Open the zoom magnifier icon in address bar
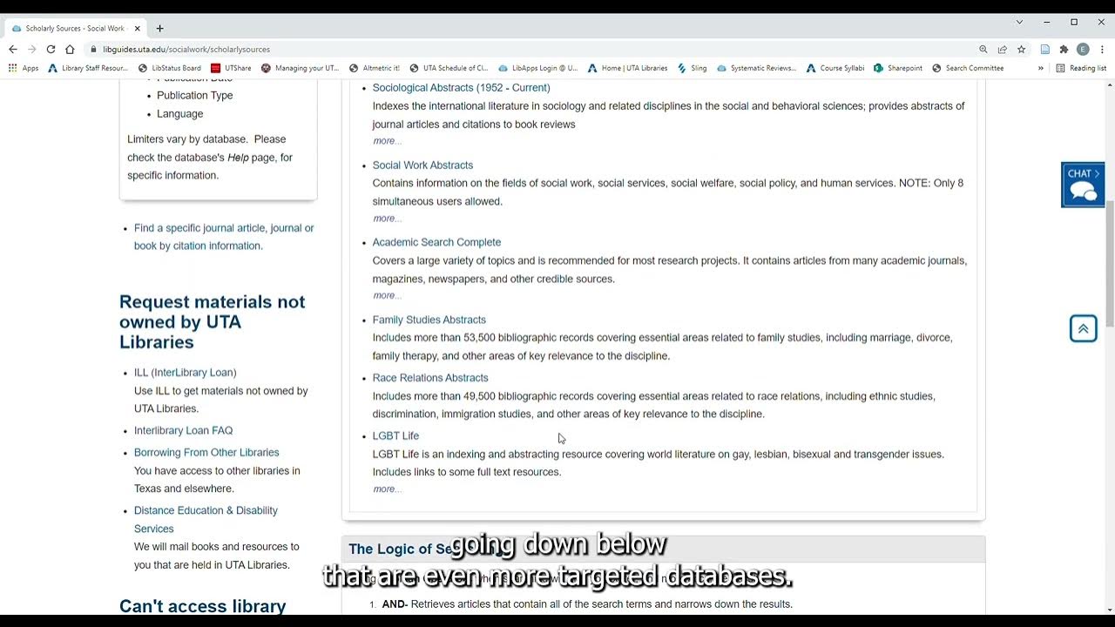Viewport: 1115px width, 627px height. point(983,50)
